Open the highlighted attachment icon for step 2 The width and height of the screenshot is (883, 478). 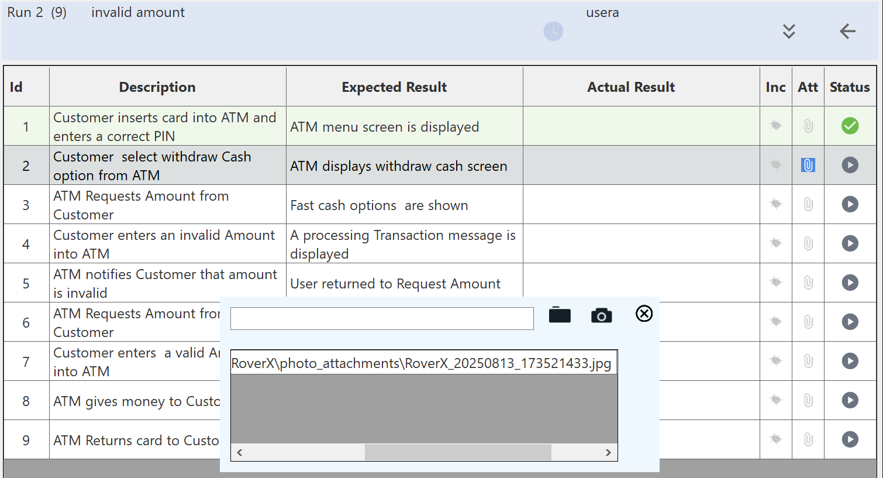point(808,166)
